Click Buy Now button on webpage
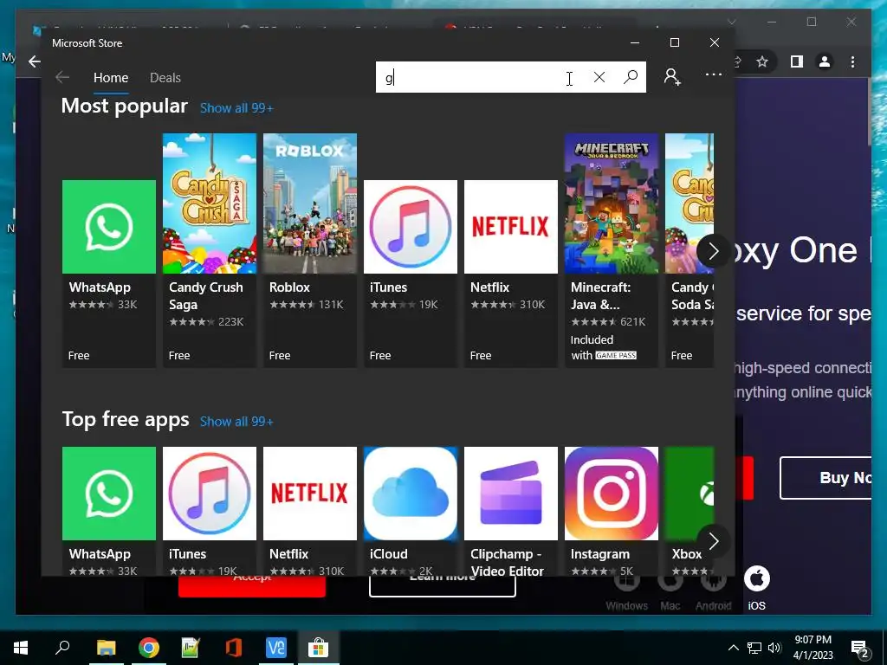This screenshot has height=665, width=887. pyautogui.click(x=825, y=478)
